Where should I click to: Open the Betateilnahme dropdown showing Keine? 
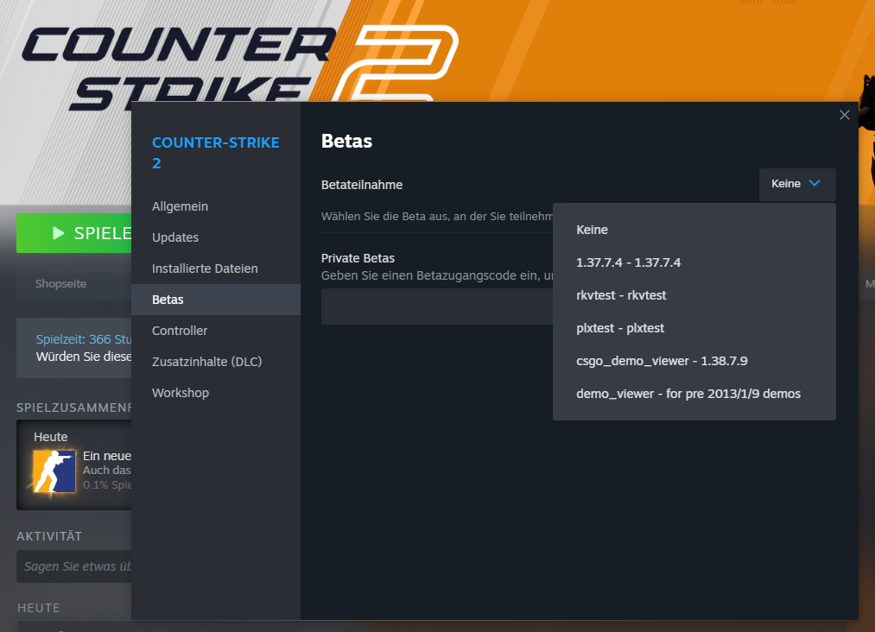pyautogui.click(x=797, y=184)
